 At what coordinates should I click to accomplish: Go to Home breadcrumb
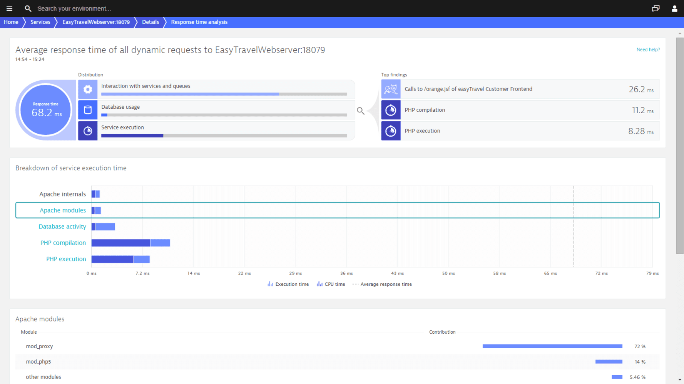click(11, 22)
